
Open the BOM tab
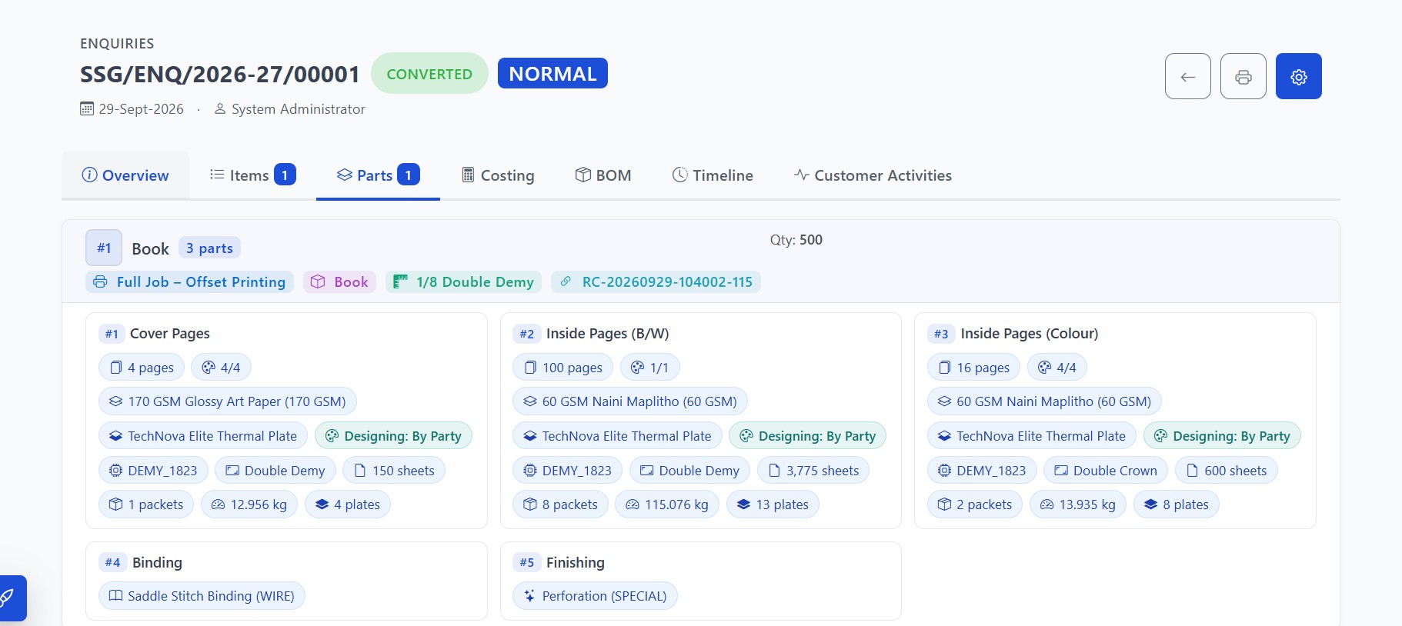click(x=603, y=175)
